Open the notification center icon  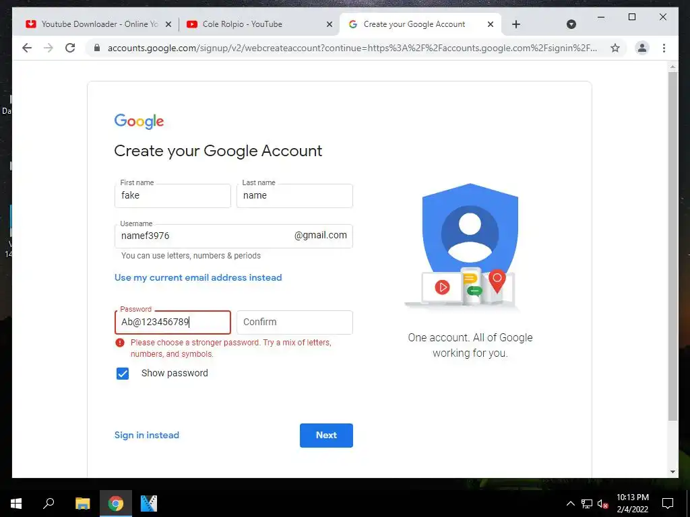[668, 504]
